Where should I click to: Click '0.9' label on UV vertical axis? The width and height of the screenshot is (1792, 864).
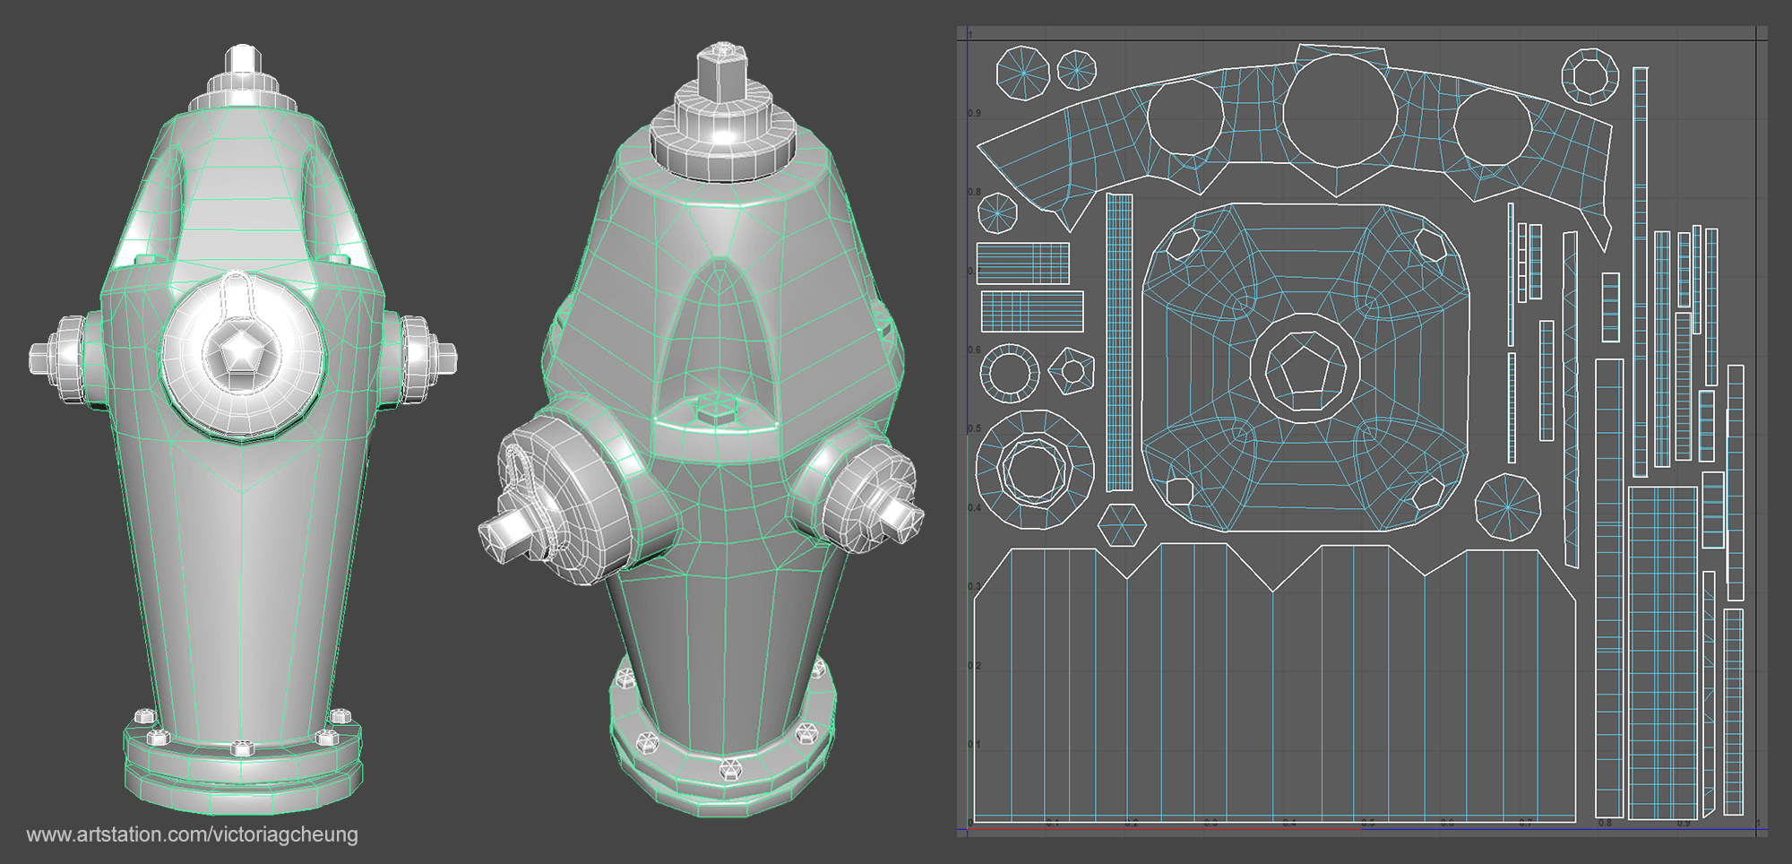(x=974, y=114)
